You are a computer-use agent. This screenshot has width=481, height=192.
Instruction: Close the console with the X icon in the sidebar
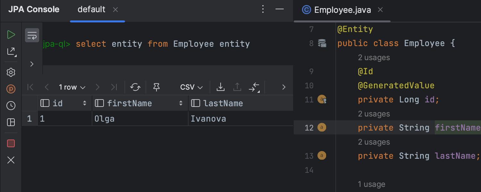[11, 160]
